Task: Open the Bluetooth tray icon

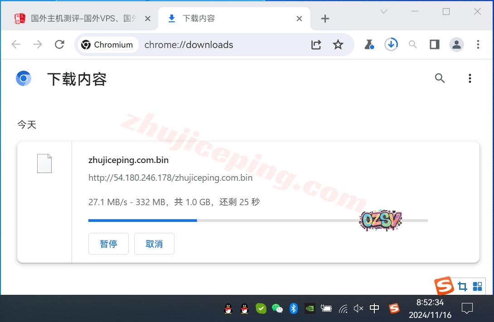Action: pos(294,308)
